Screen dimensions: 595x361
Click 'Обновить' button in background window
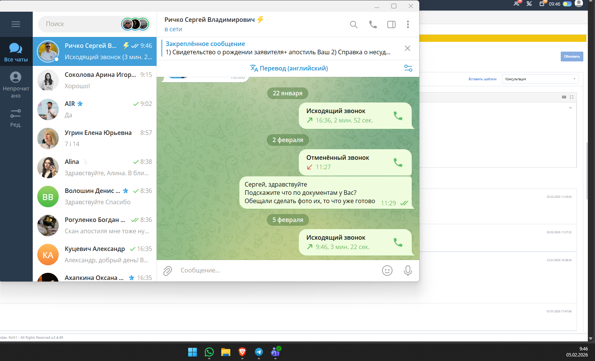[572, 57]
